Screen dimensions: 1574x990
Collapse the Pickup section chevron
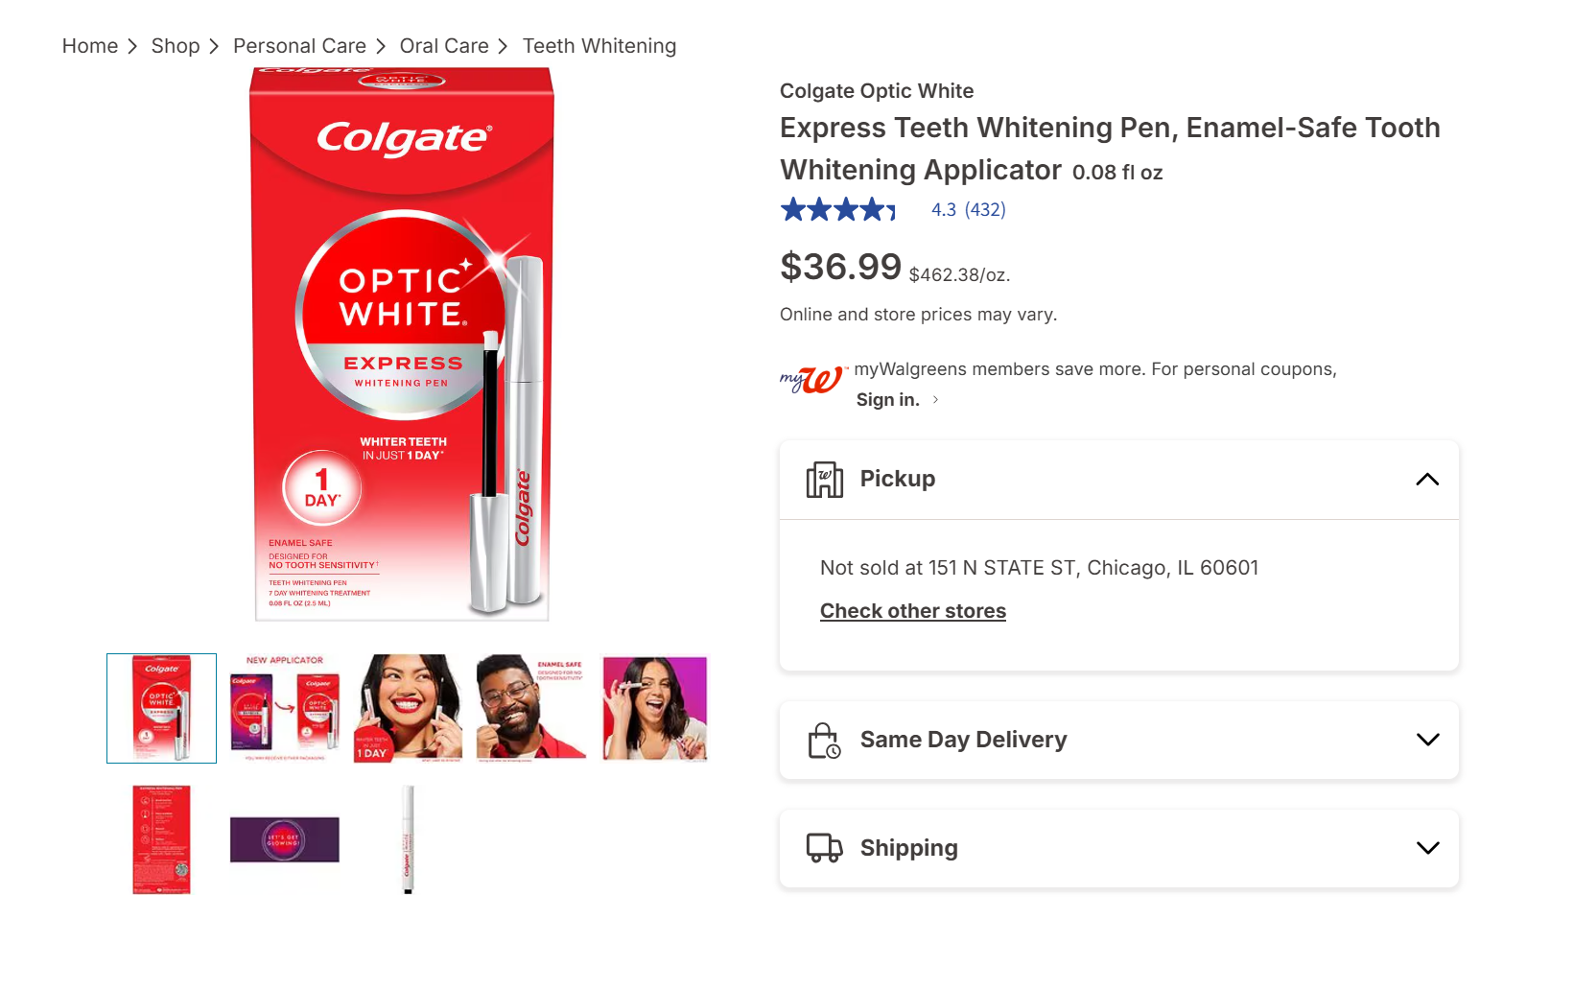click(x=1427, y=480)
